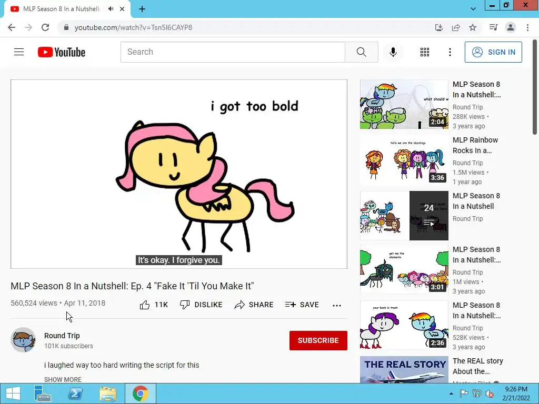Image resolution: width=539 pixels, height=404 pixels.
Task: Open the Windows Start menu
Action: click(x=13, y=393)
